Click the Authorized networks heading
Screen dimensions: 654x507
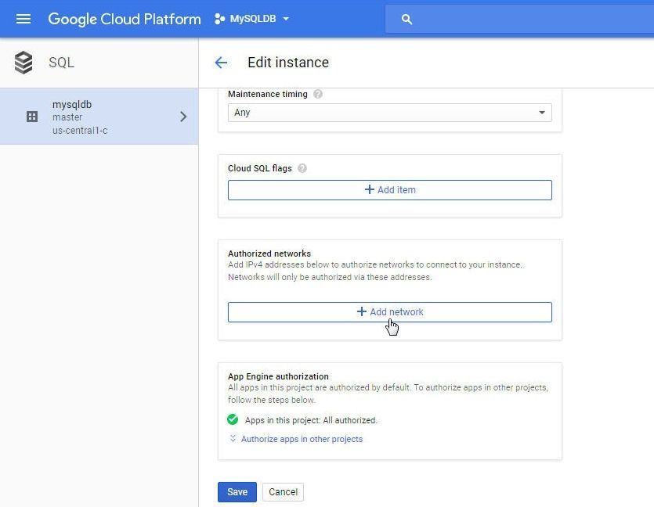269,253
